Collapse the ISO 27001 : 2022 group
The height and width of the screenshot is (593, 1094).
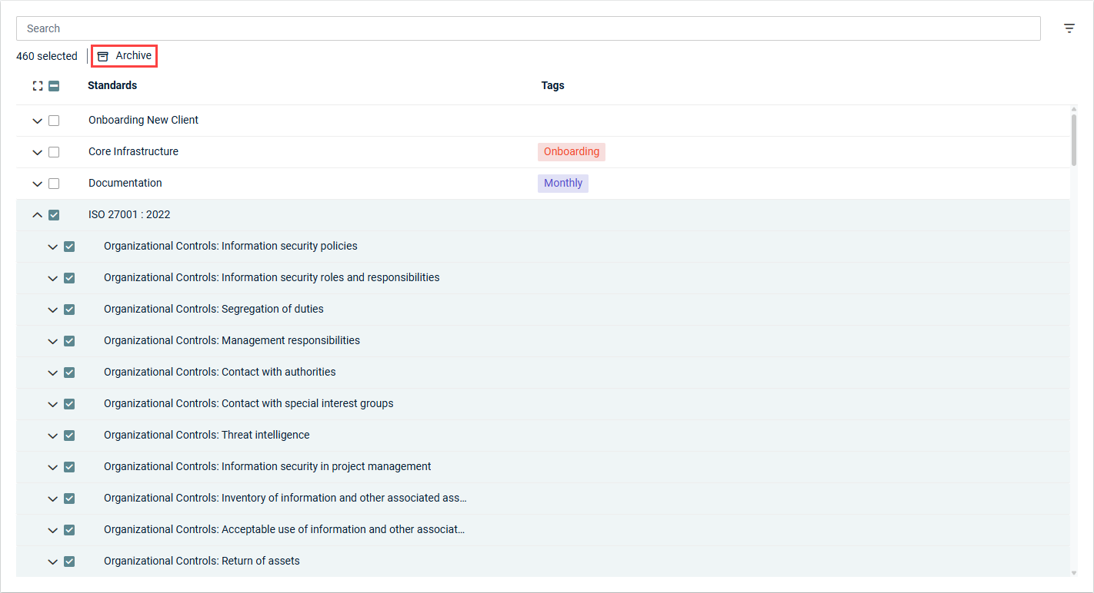tap(37, 215)
